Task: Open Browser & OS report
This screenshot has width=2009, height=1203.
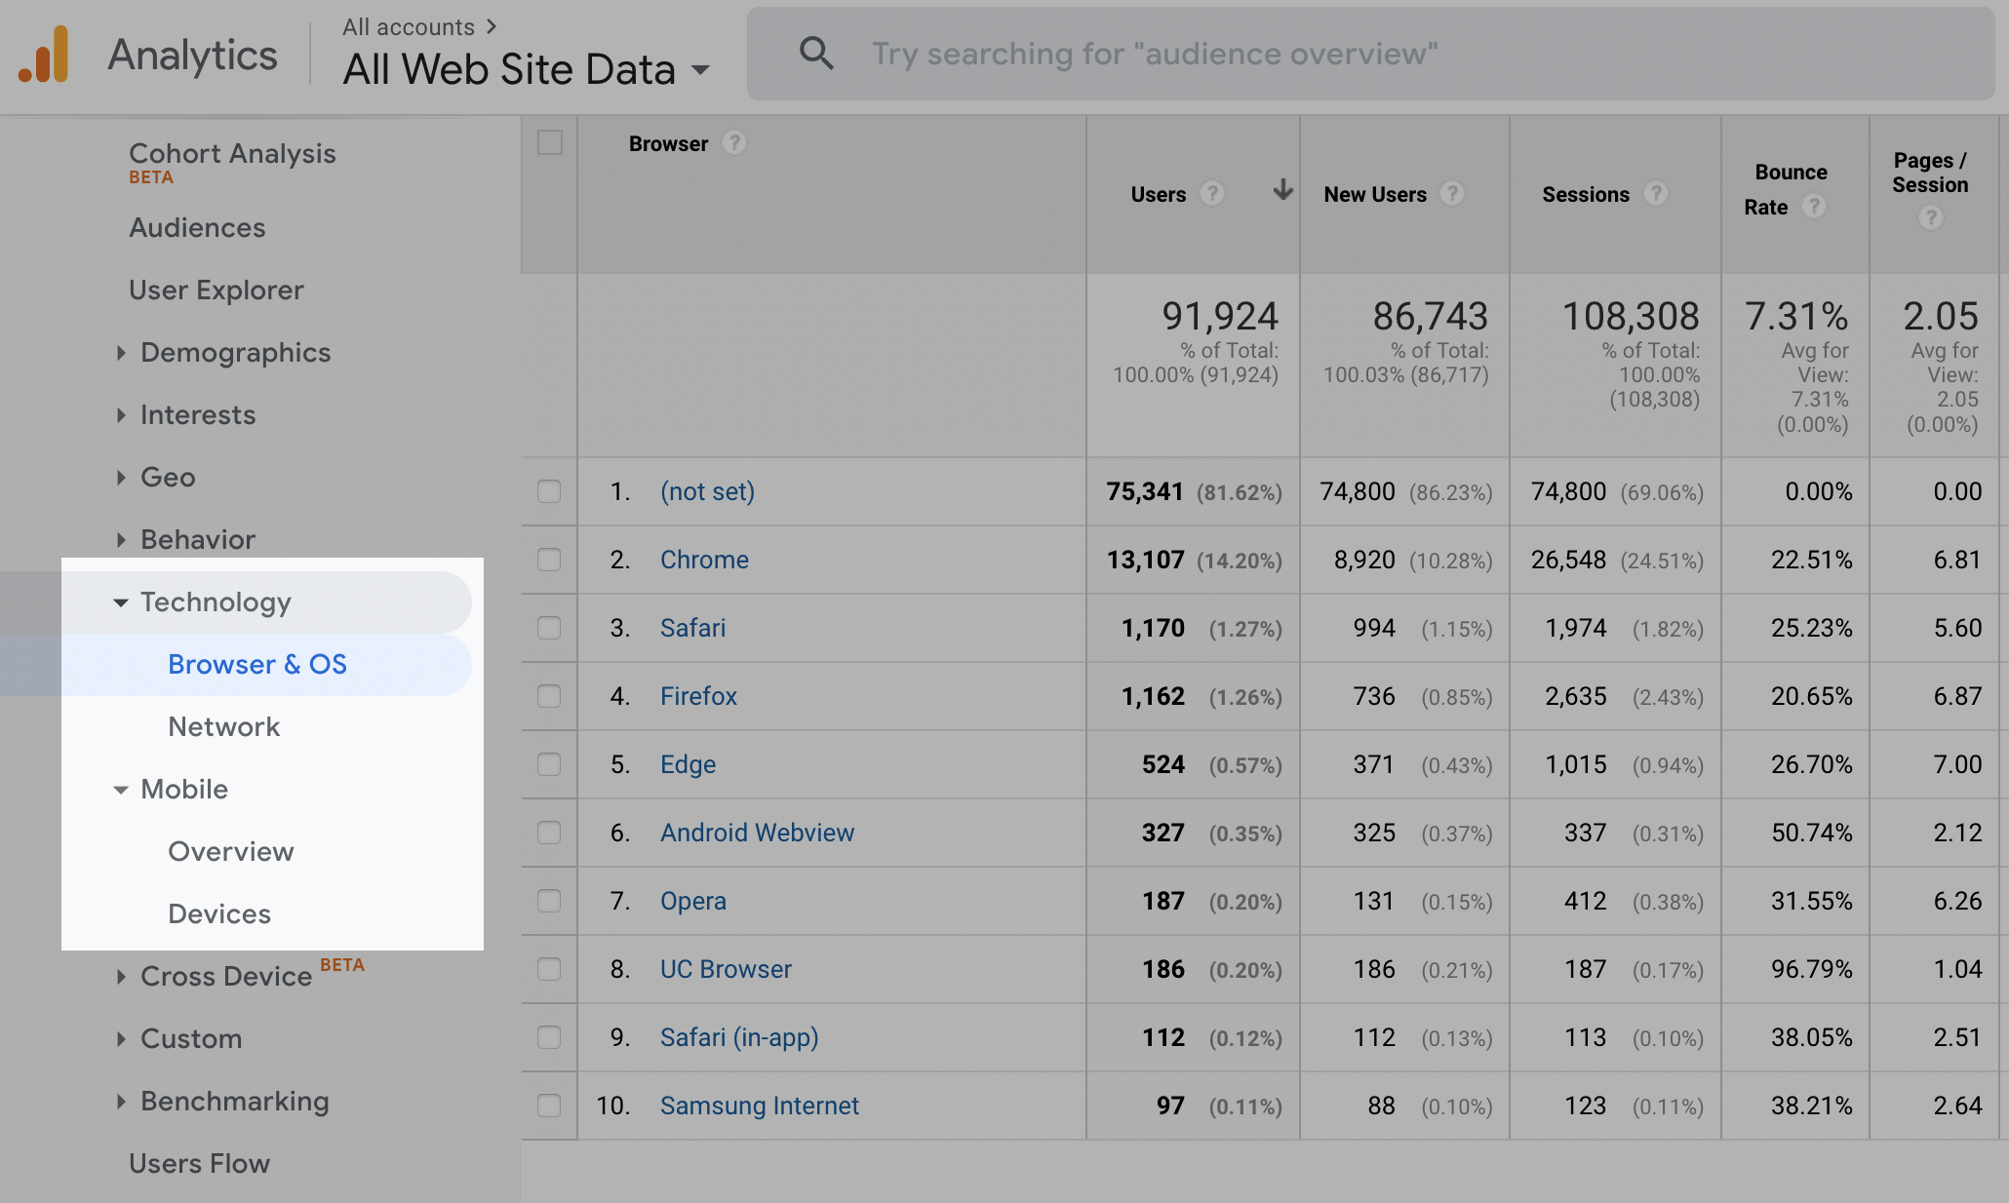Action: [257, 665]
